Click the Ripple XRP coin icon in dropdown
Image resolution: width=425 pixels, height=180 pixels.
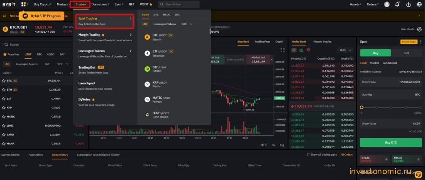click(147, 84)
